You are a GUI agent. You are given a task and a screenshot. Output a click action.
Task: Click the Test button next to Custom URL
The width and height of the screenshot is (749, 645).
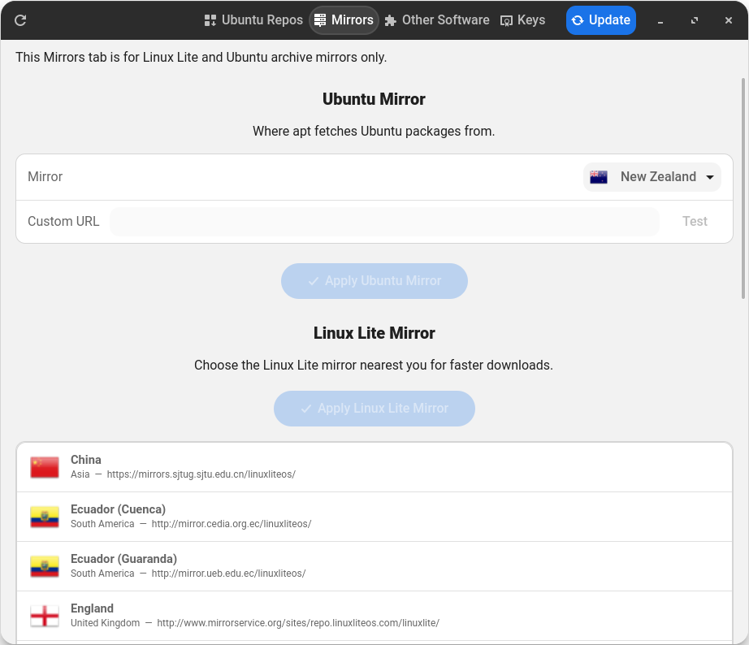point(695,222)
